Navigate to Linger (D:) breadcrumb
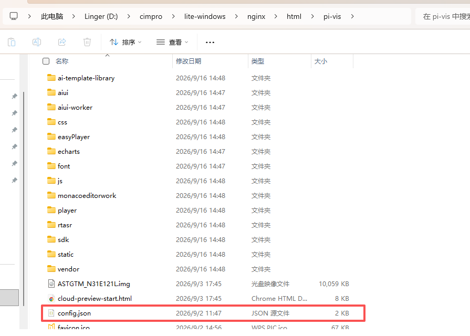 [x=101, y=16]
